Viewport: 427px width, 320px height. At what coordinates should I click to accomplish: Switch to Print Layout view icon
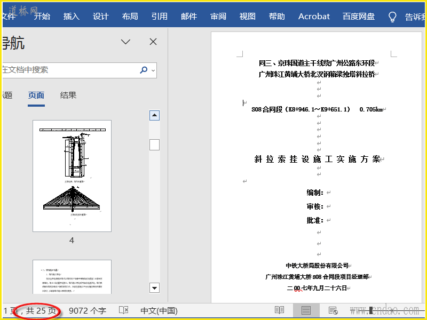click(x=306, y=310)
